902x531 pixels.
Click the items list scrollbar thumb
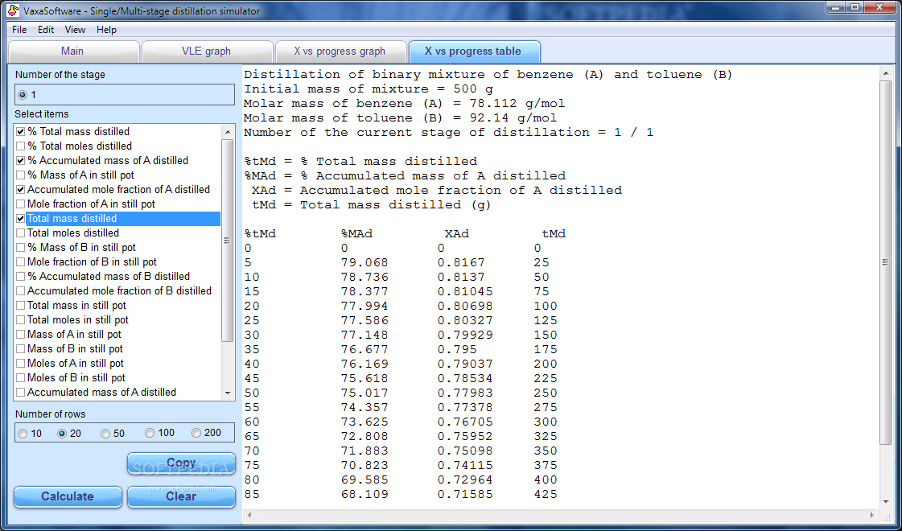click(228, 241)
